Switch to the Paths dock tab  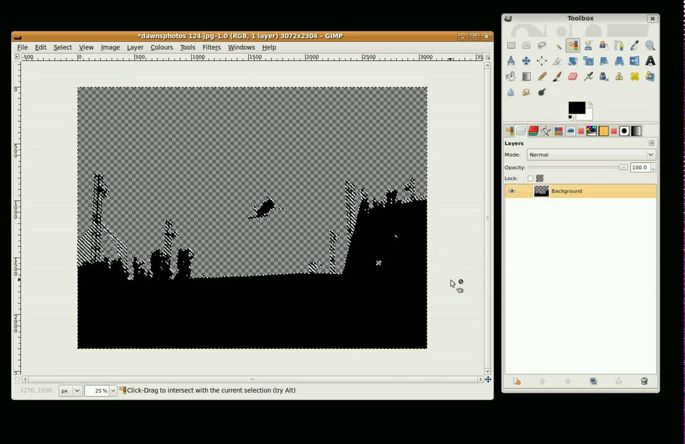[546, 131]
